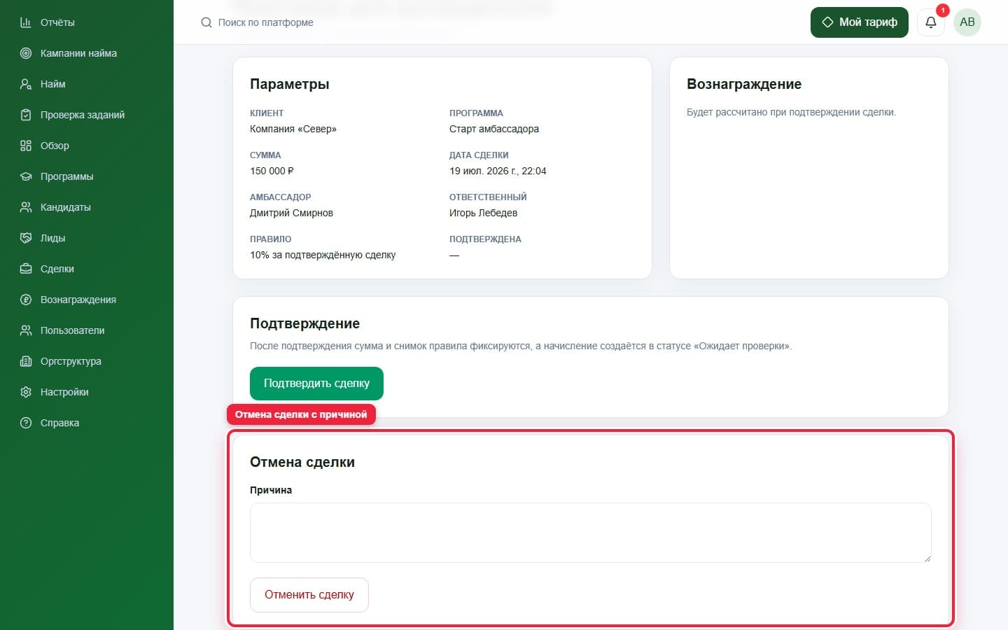The width and height of the screenshot is (1008, 630).
Task: Click into the Причина text area
Action: pos(591,533)
